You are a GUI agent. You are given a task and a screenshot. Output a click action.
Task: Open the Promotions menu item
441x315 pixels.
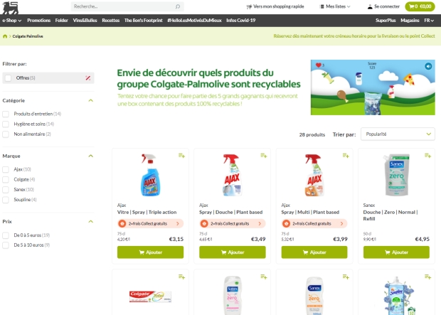(39, 20)
